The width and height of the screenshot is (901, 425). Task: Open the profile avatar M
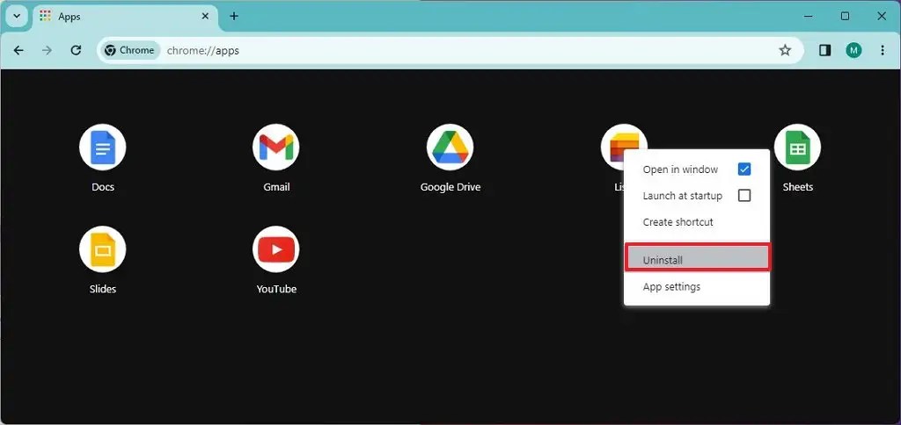click(x=853, y=50)
